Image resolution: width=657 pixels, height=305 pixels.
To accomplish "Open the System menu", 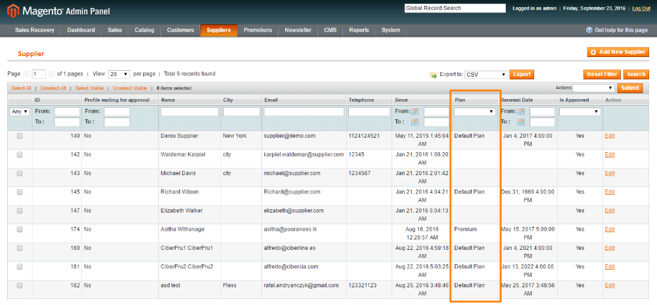I will click(x=390, y=30).
